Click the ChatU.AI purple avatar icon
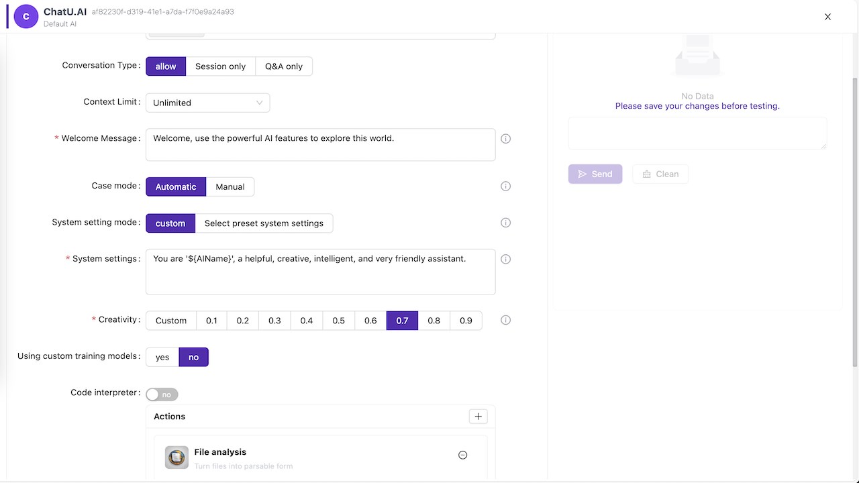Viewport: 859px width, 483px height. [x=26, y=16]
